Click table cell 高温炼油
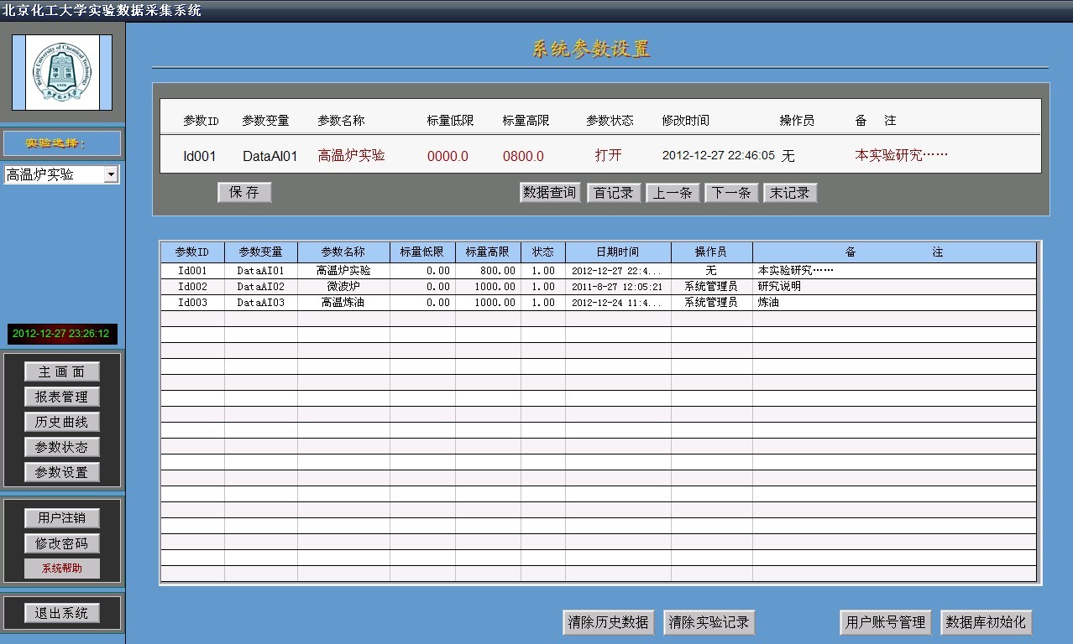The width and height of the screenshot is (1073, 644). click(x=343, y=303)
